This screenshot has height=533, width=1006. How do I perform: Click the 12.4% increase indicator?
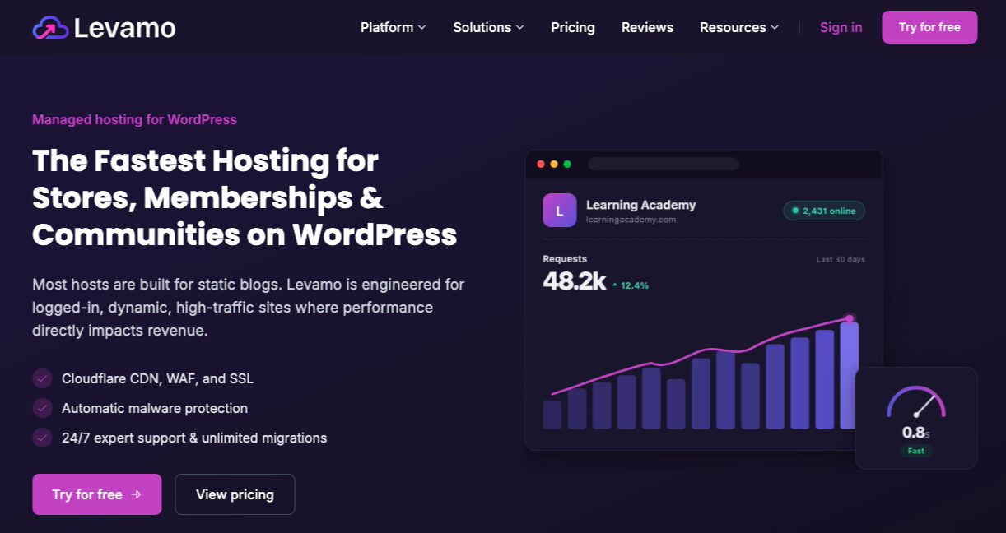[x=631, y=285]
